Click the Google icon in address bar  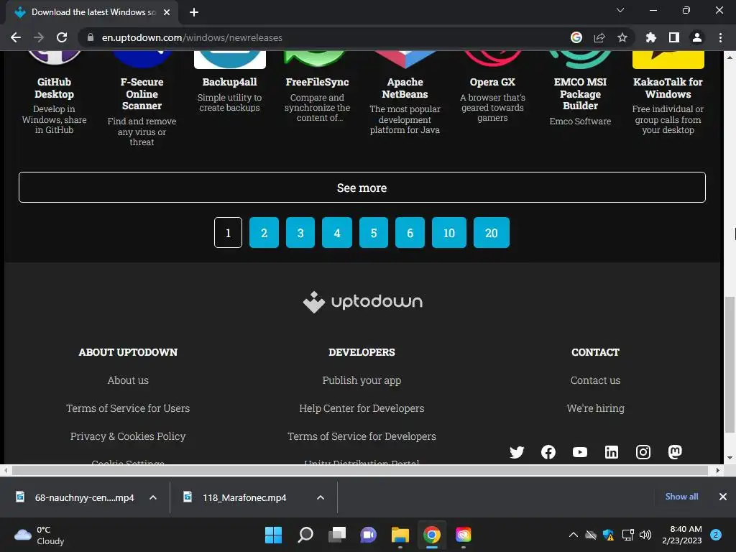tap(576, 37)
